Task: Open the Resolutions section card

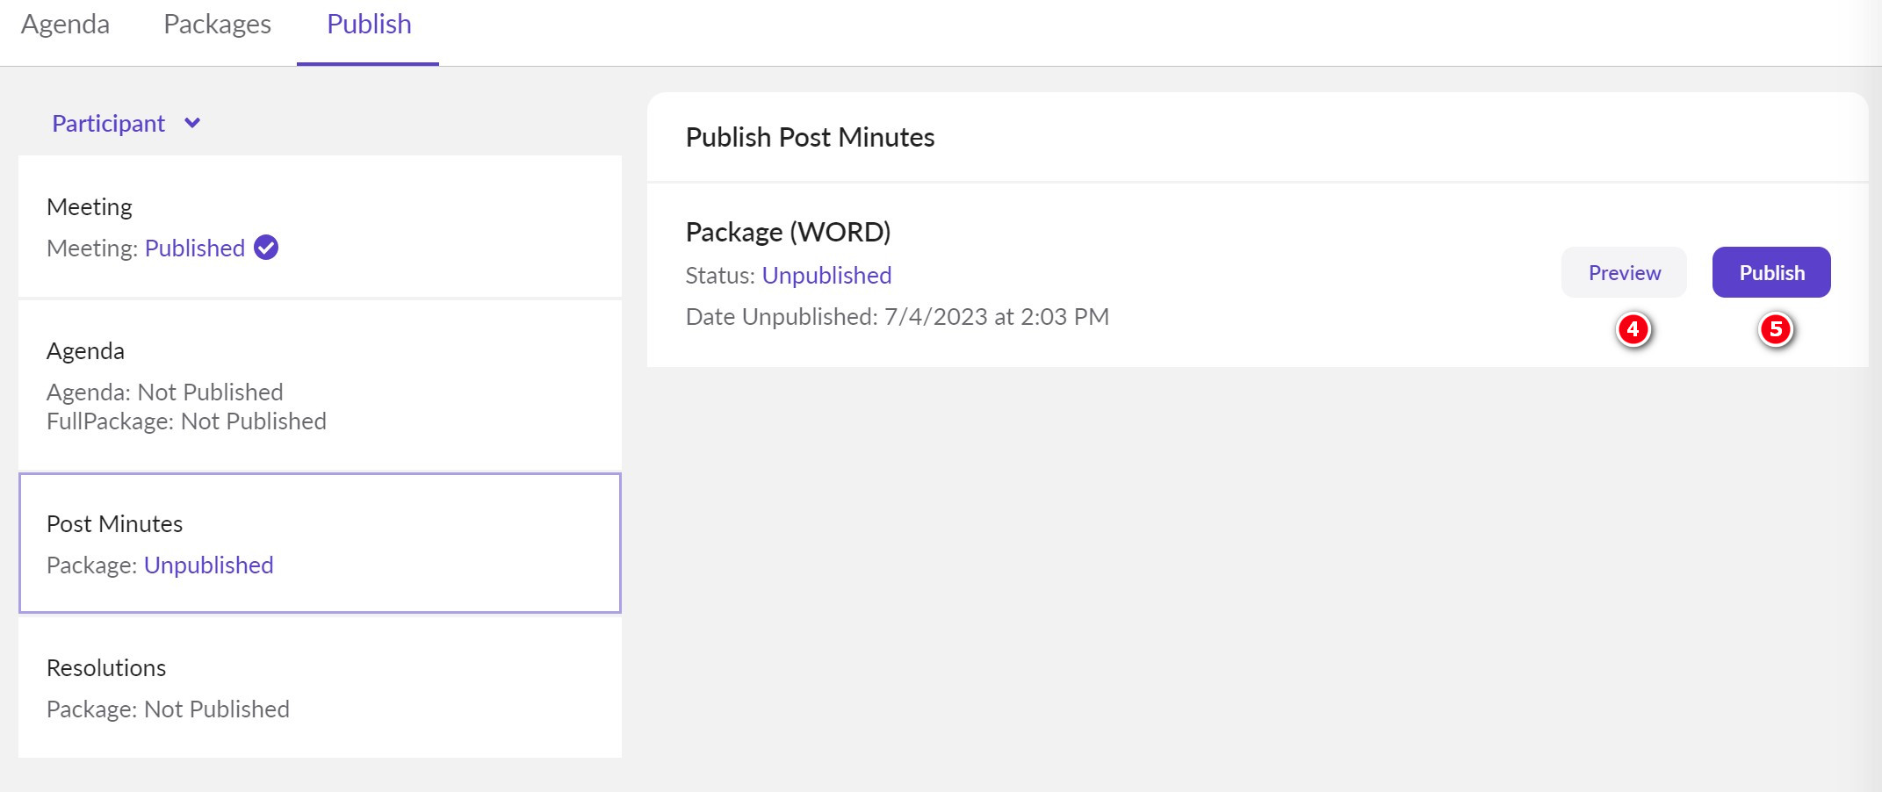Action: tap(320, 688)
